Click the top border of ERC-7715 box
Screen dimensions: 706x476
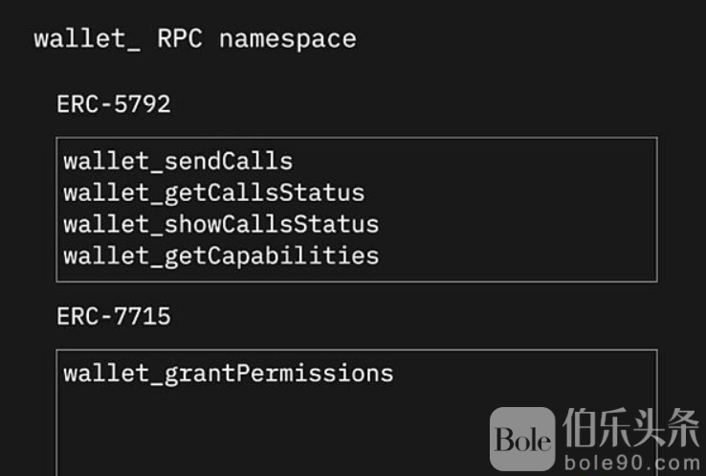pyautogui.click(x=357, y=350)
